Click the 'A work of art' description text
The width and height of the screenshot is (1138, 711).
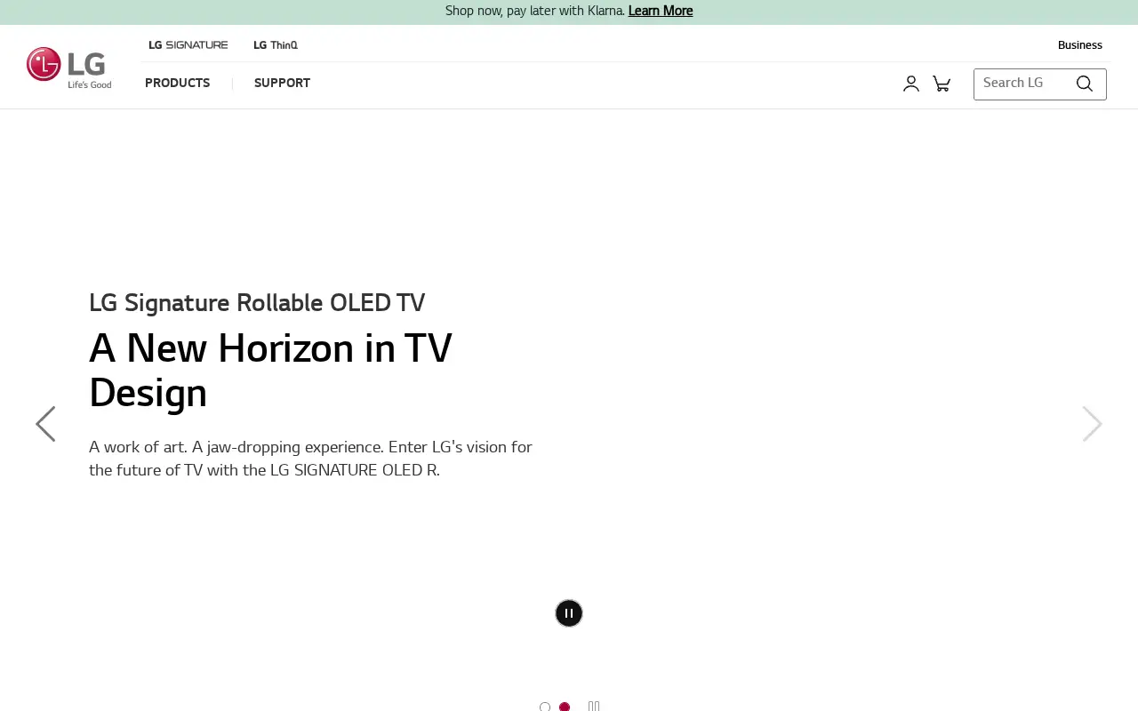(x=310, y=459)
